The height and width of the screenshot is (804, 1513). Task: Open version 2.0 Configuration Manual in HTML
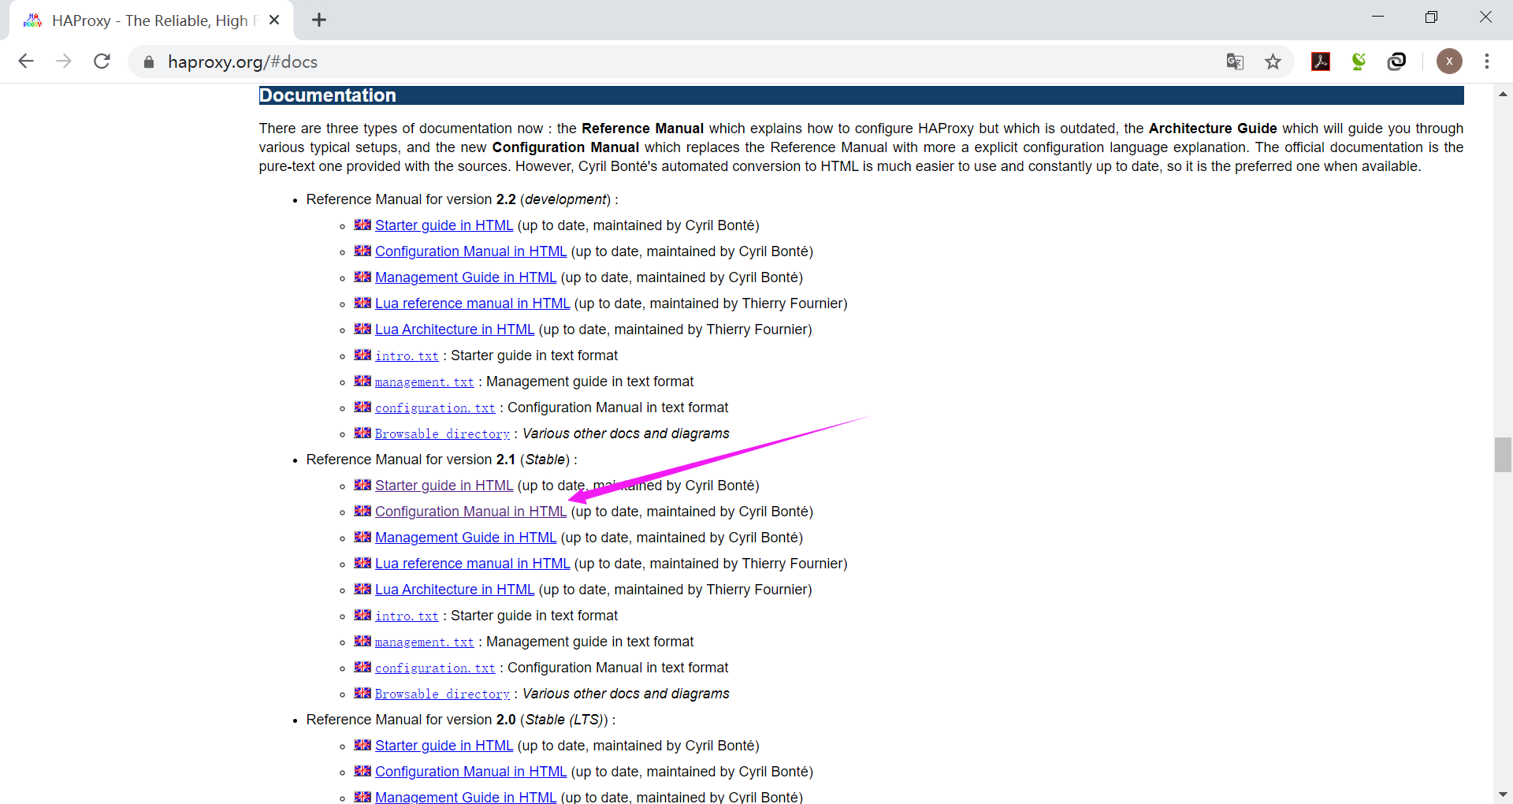(470, 772)
